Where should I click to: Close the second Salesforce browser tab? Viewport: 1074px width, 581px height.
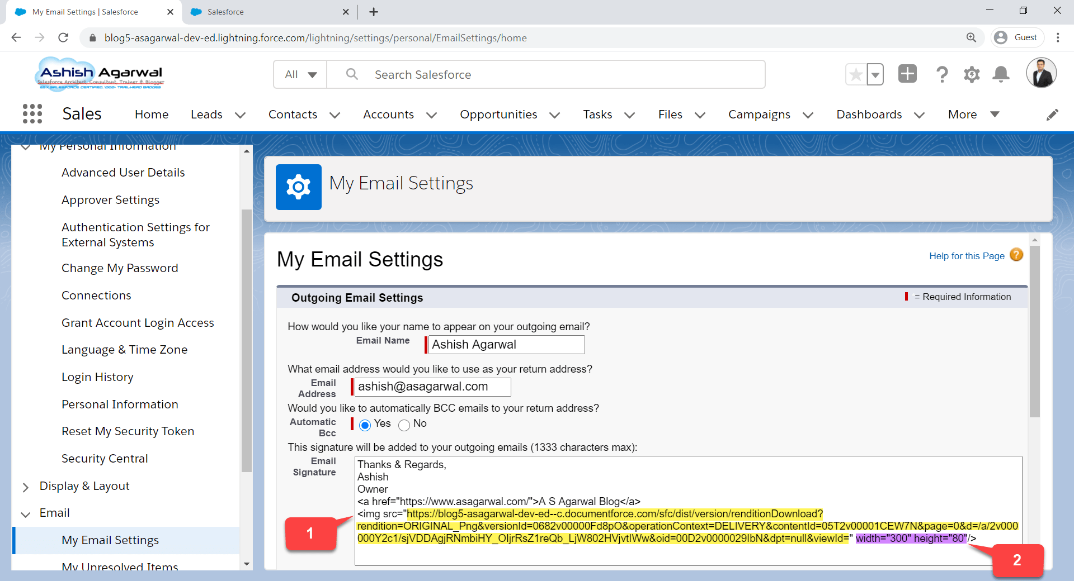[346, 12]
